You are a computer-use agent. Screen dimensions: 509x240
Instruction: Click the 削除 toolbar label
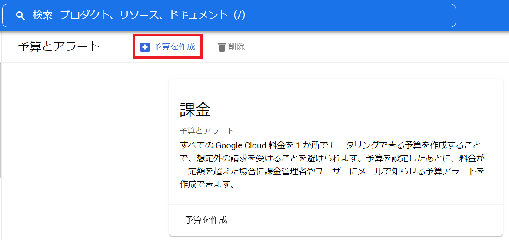point(236,47)
